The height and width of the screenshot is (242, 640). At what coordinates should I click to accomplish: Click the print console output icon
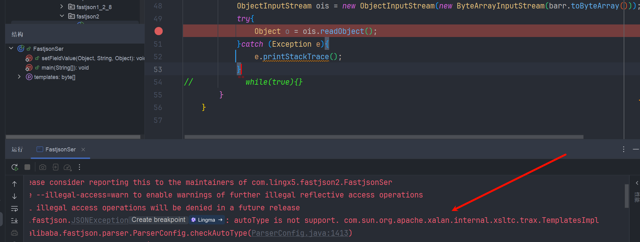tap(14, 233)
